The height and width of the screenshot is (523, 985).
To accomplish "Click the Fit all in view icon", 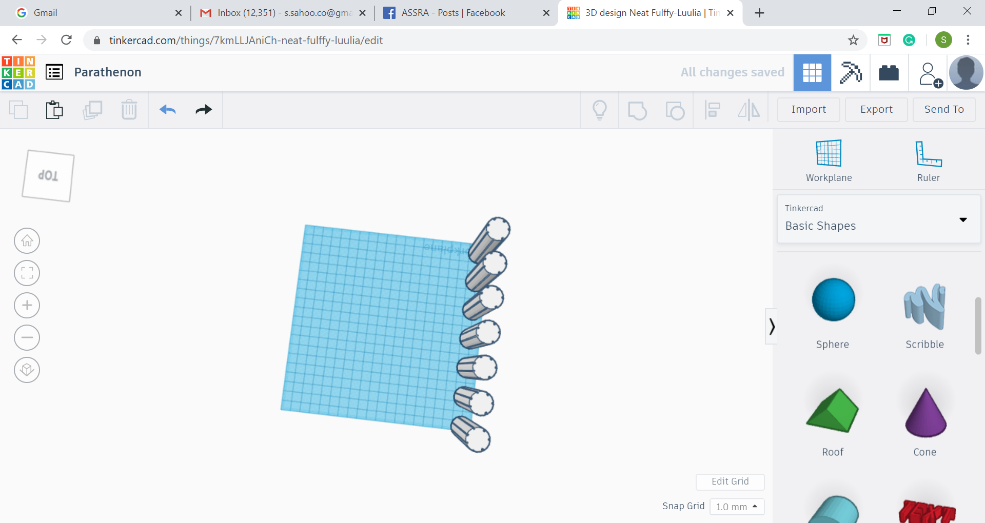I will [27, 273].
